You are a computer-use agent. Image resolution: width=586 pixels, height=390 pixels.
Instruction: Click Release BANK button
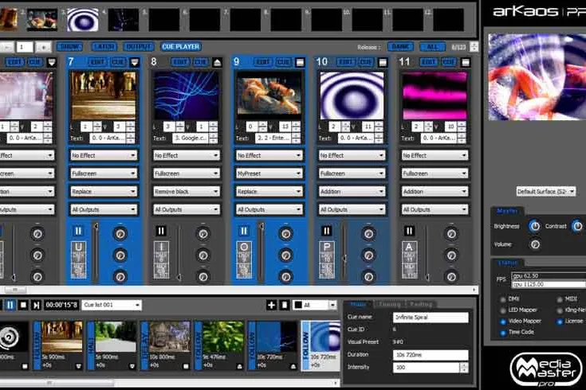(400, 47)
